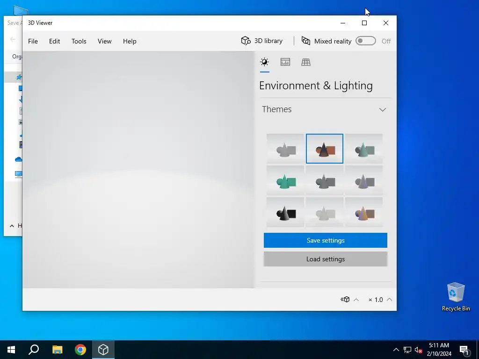
Task: Select the dark gray theme thumbnail
Action: (x=325, y=180)
